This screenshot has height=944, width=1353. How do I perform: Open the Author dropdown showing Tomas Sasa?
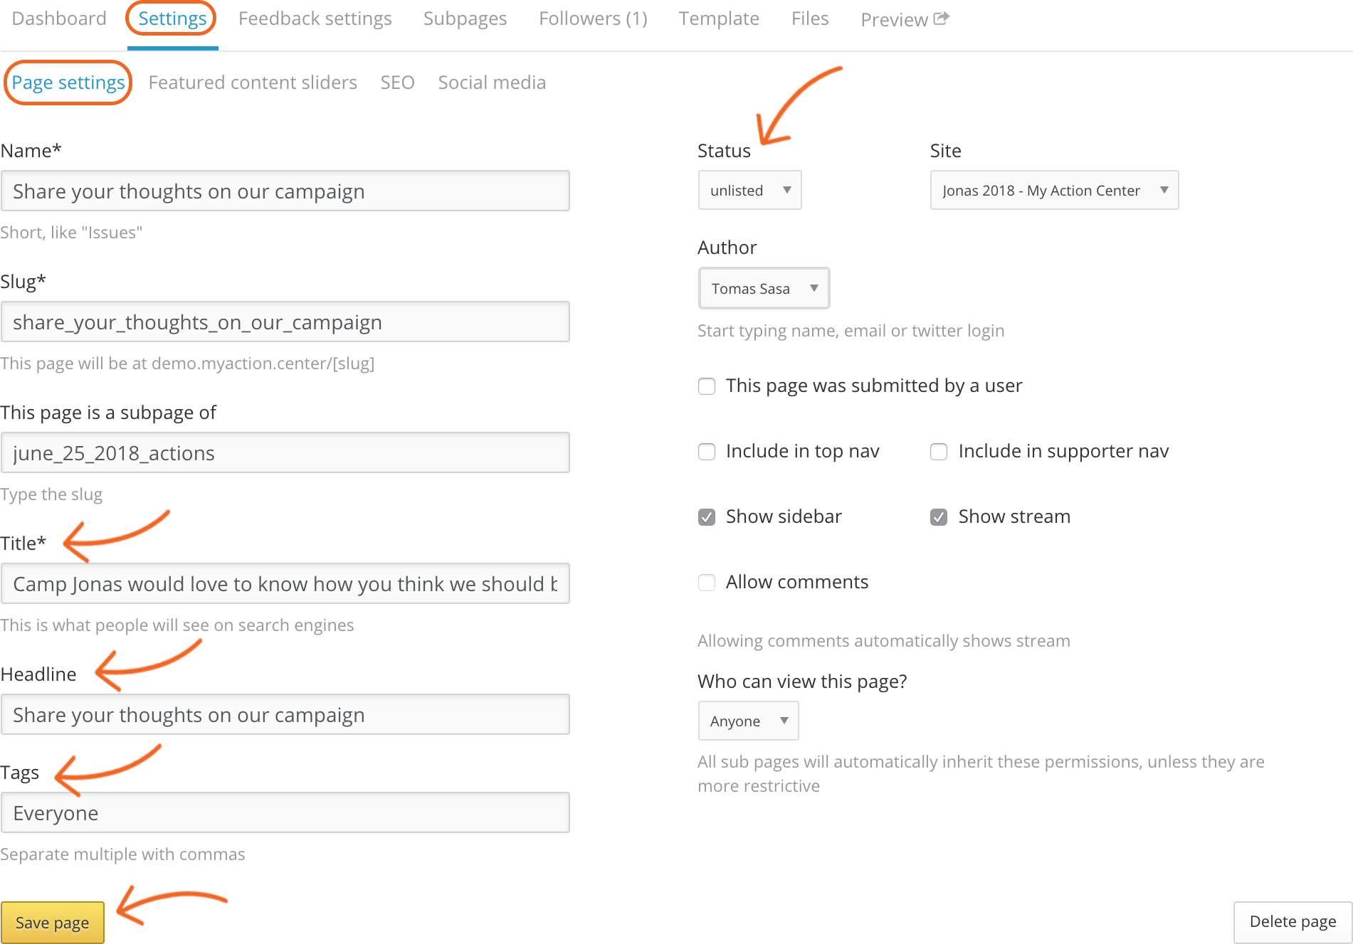764,289
